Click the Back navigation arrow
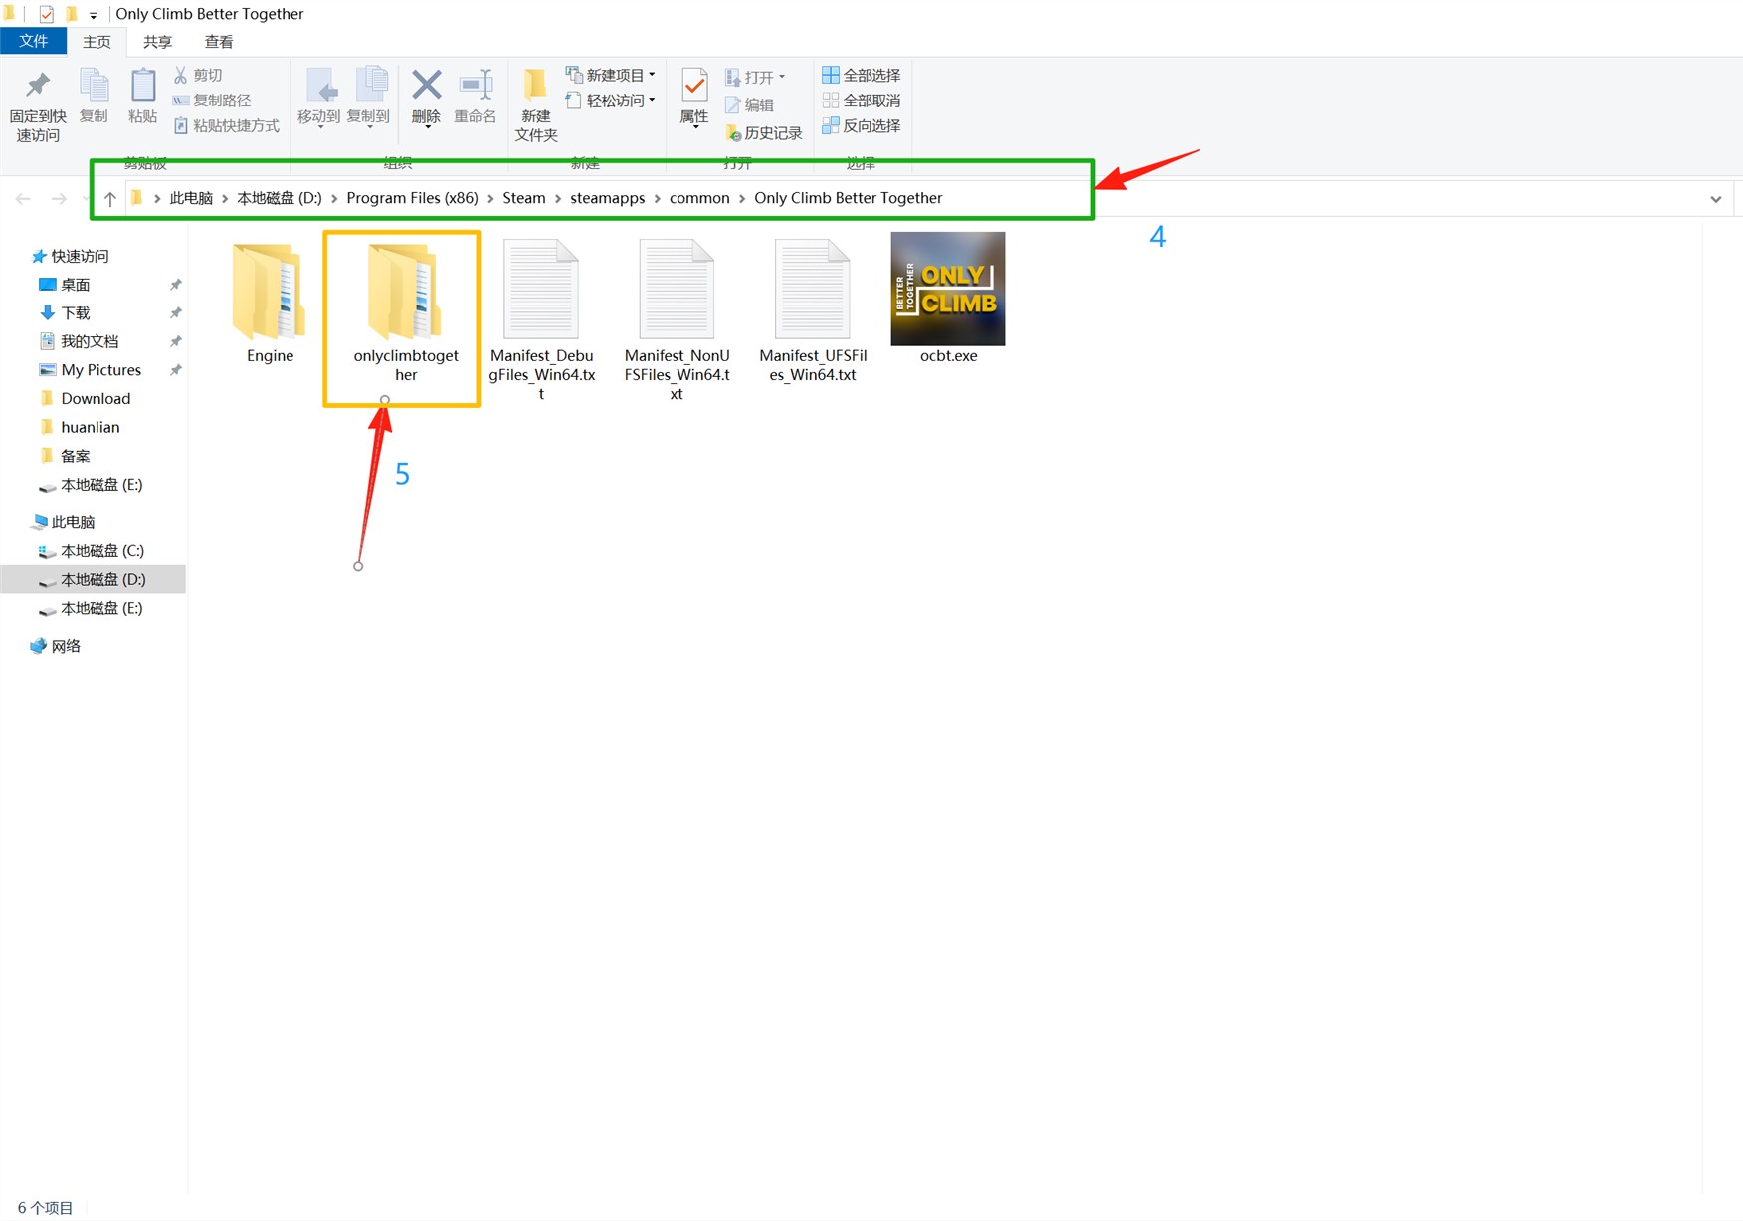This screenshot has height=1221, width=1743. [23, 199]
